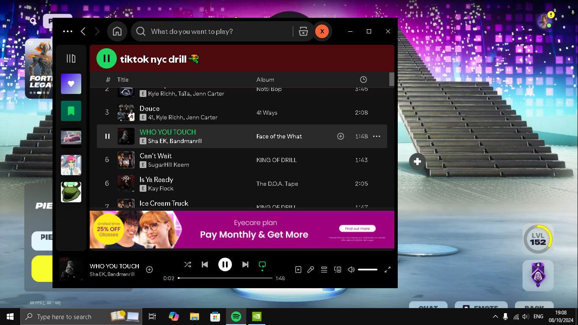Screen dimensions: 578x325
Task: Open Microsoft Store from taskbar
Action: pos(215,317)
